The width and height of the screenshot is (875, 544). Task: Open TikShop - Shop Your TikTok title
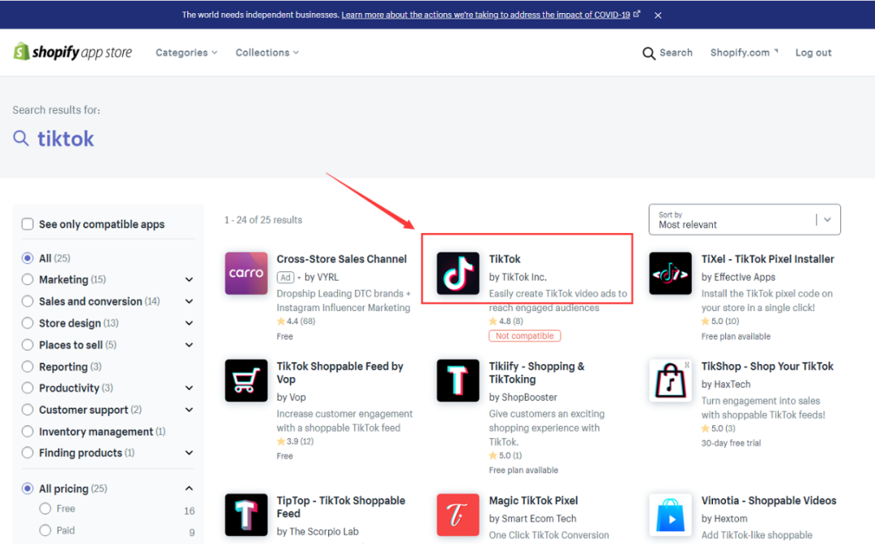click(767, 366)
